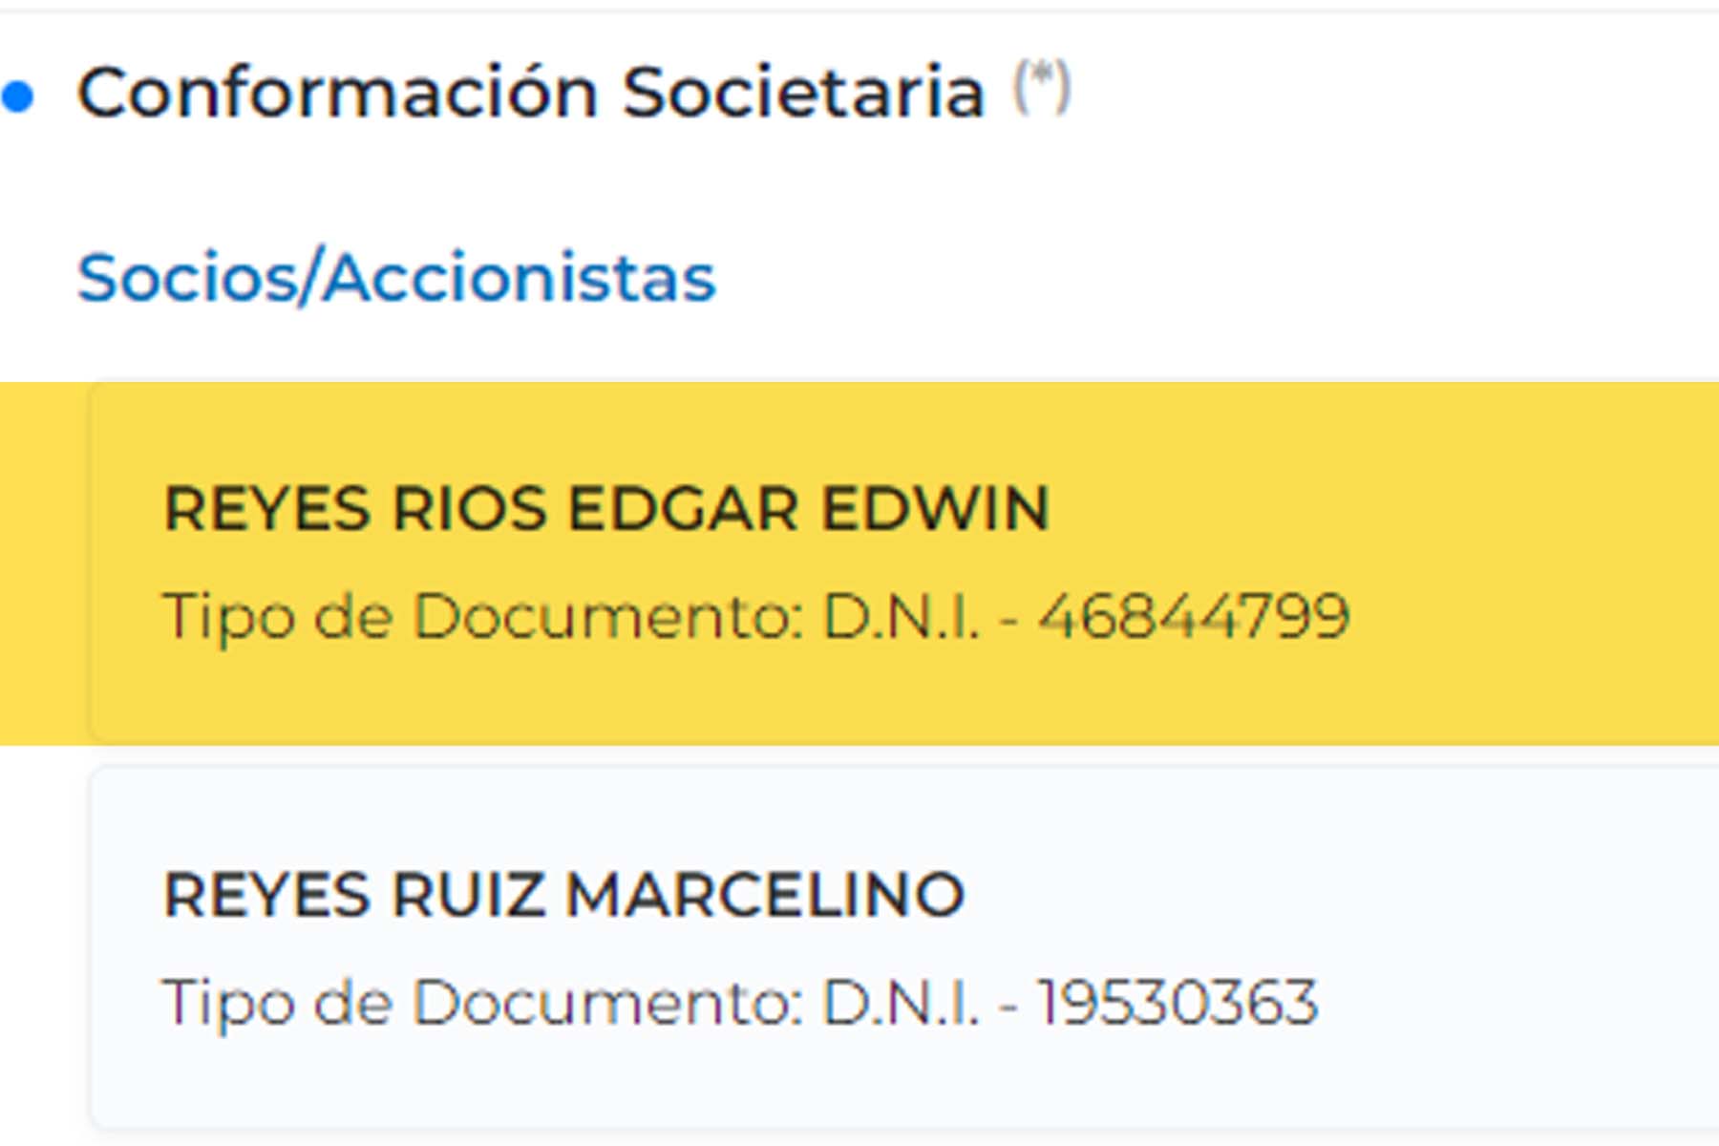Click the word Societaria in the heading
Viewport: 1719px width, 1146px height.
tap(803, 93)
